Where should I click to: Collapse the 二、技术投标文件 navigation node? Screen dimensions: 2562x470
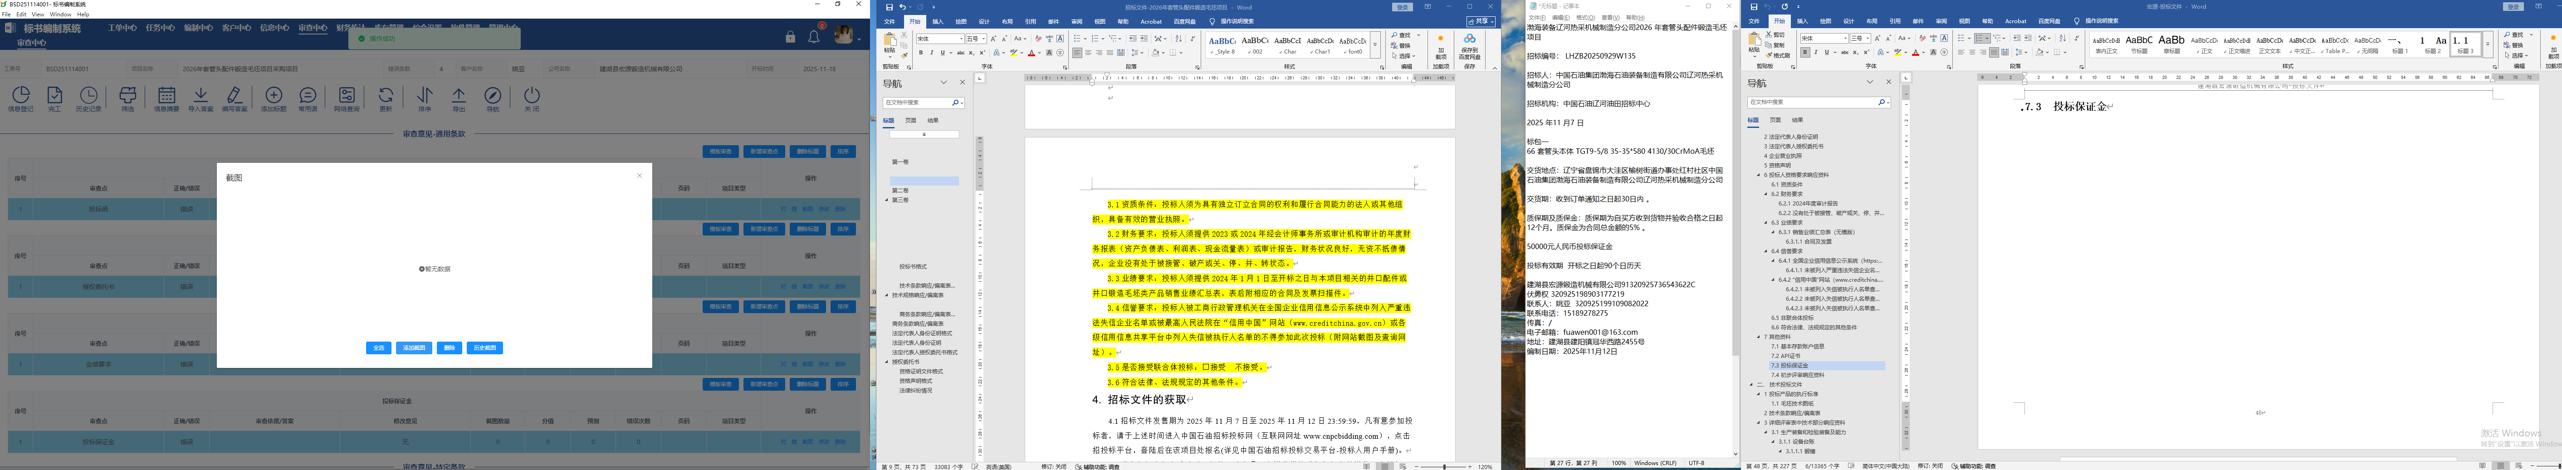tap(1752, 385)
